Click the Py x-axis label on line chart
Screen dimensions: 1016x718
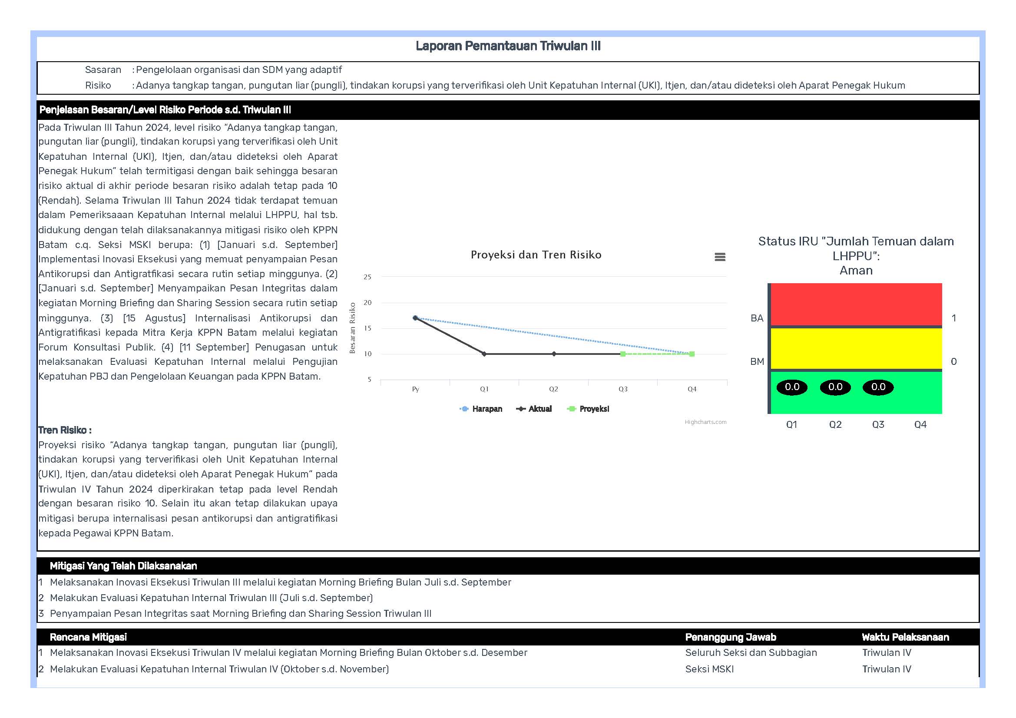(x=416, y=389)
